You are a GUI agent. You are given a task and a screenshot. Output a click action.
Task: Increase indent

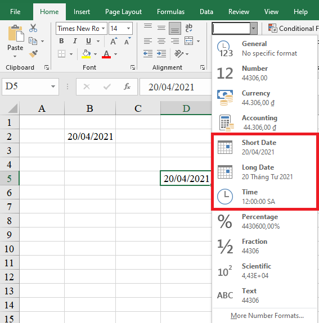161,54
